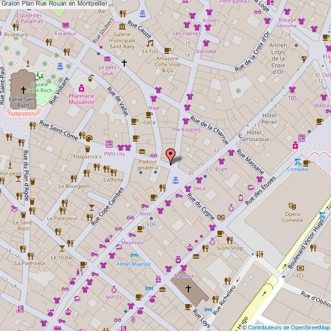Click the PMU city shop icon

109,145
